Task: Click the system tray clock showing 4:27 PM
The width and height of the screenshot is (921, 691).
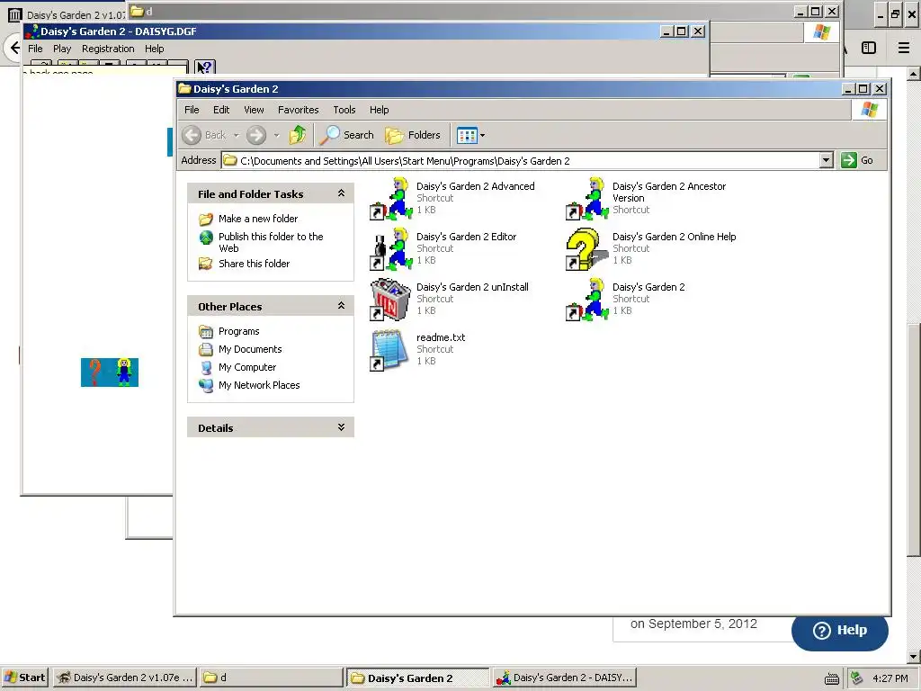Action: click(890, 678)
